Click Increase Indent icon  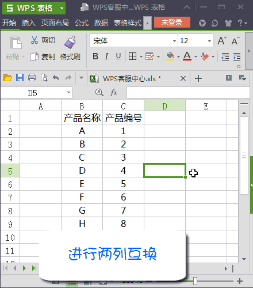pyautogui.click(x=237, y=56)
